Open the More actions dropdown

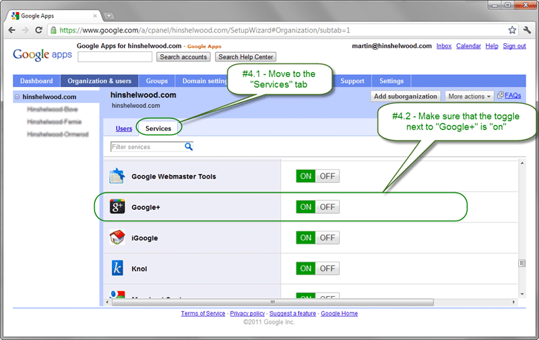469,96
